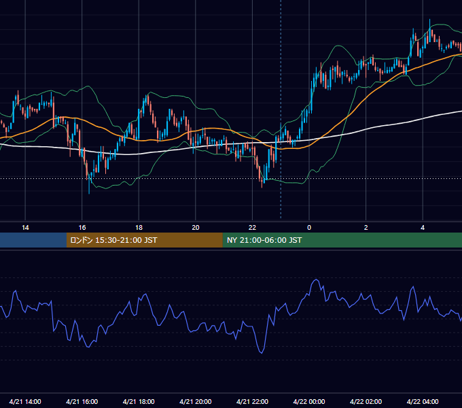The height and width of the screenshot is (408, 462).
Task: Click the '4/21 18:00' date label
Action: [x=139, y=401]
